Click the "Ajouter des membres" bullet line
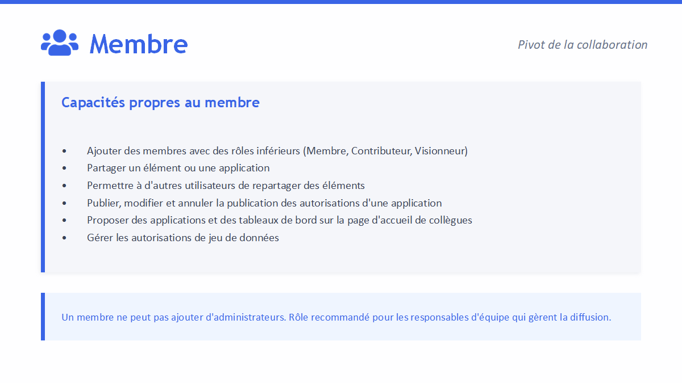The image size is (682, 383). click(277, 151)
